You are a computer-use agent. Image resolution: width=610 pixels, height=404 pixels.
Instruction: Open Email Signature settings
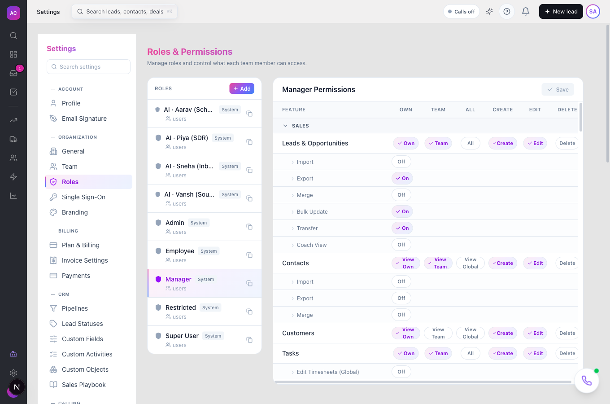pos(89,119)
